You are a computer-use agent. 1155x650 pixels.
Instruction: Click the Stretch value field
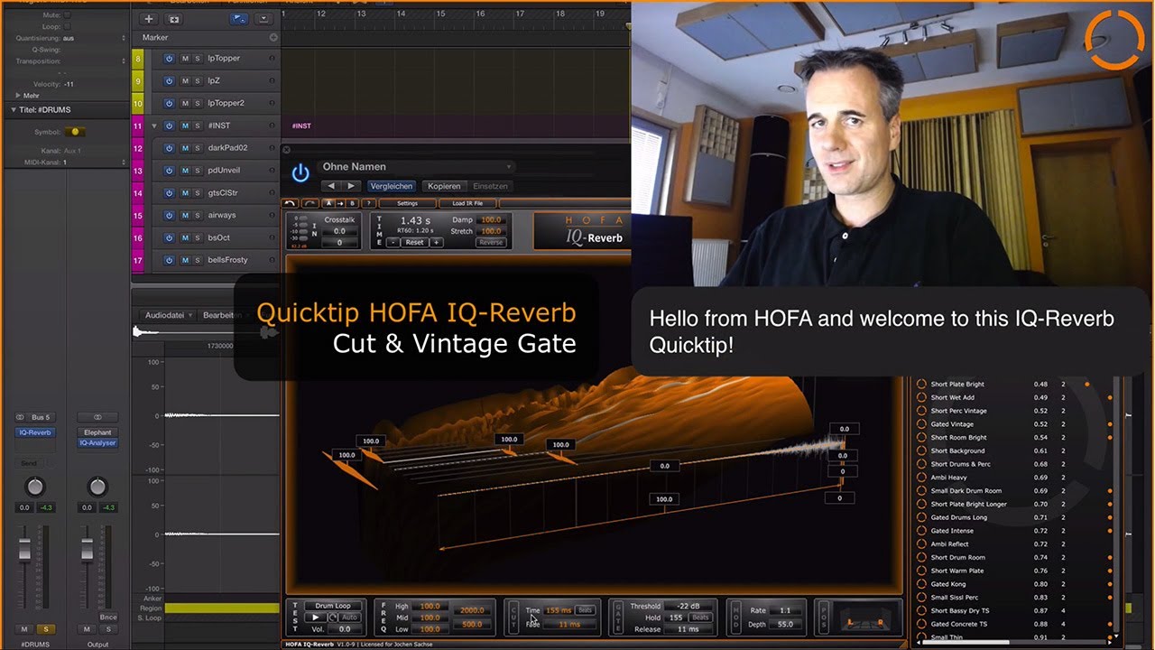pyautogui.click(x=491, y=231)
